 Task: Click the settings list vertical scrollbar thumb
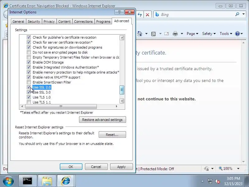[122, 90]
